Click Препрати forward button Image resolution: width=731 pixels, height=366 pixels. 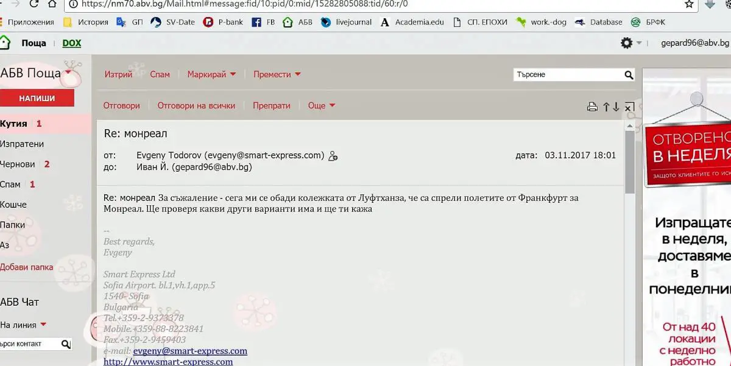pos(272,105)
